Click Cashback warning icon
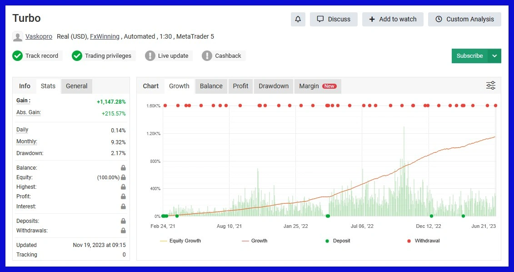 click(207, 56)
